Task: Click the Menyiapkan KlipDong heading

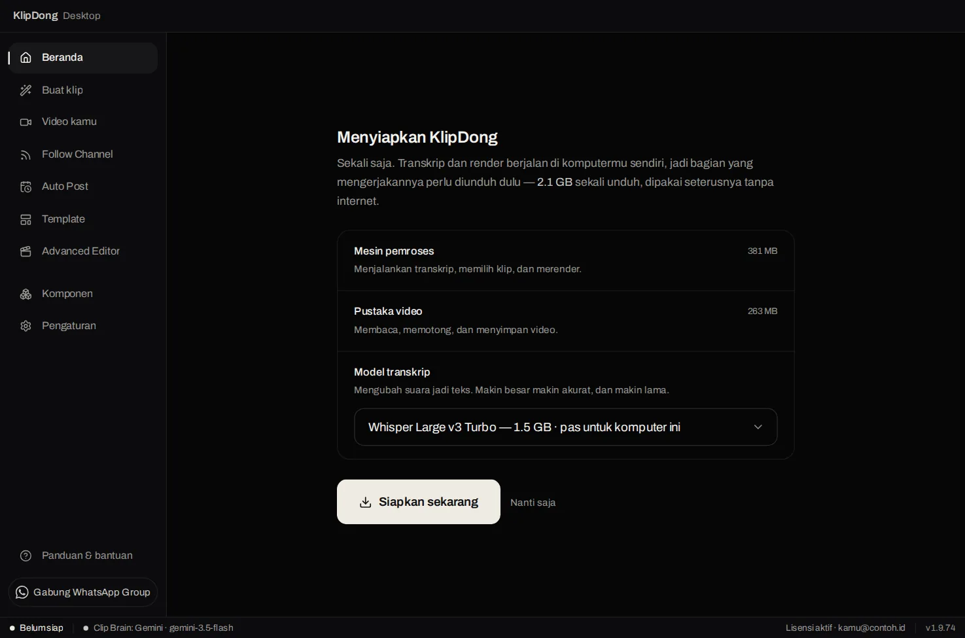Action: tap(417, 137)
